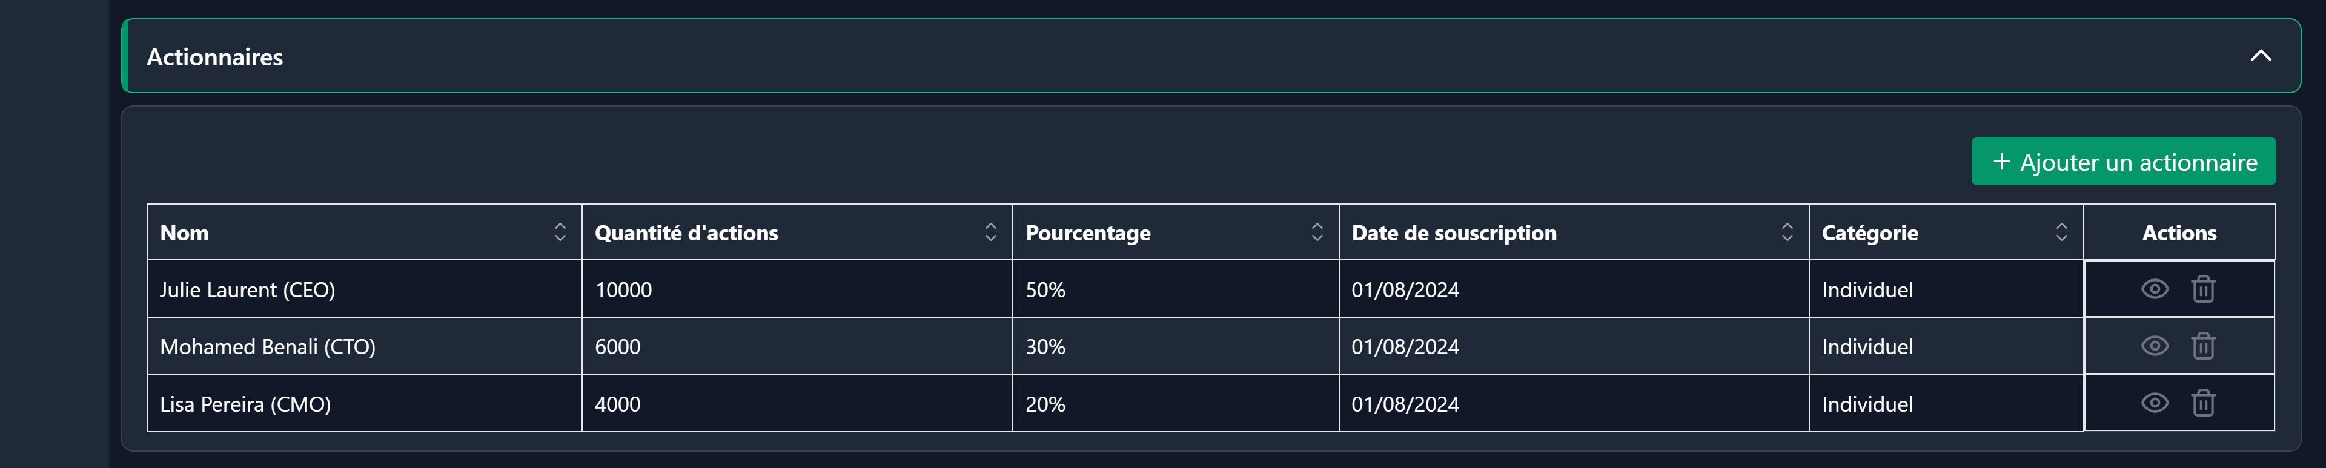View Julie Laurent's shareholder details
Image resolution: width=2326 pixels, height=468 pixels.
tap(2155, 289)
